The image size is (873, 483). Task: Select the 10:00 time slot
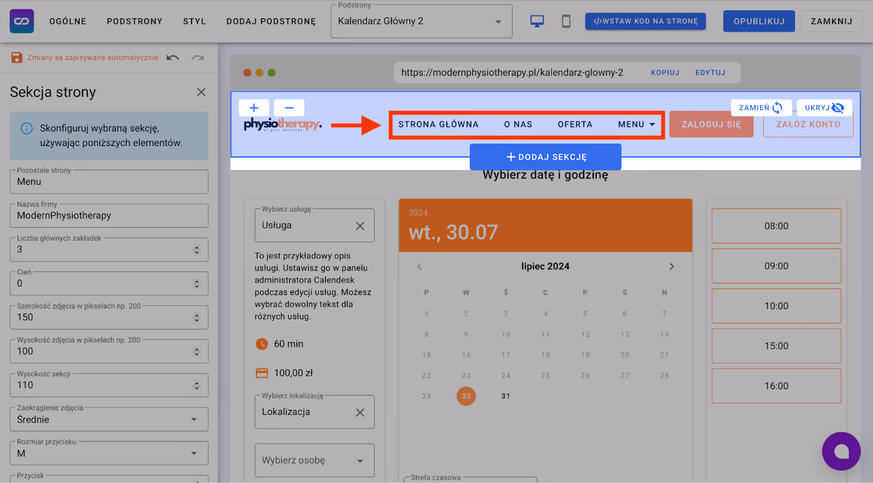pyautogui.click(x=776, y=306)
